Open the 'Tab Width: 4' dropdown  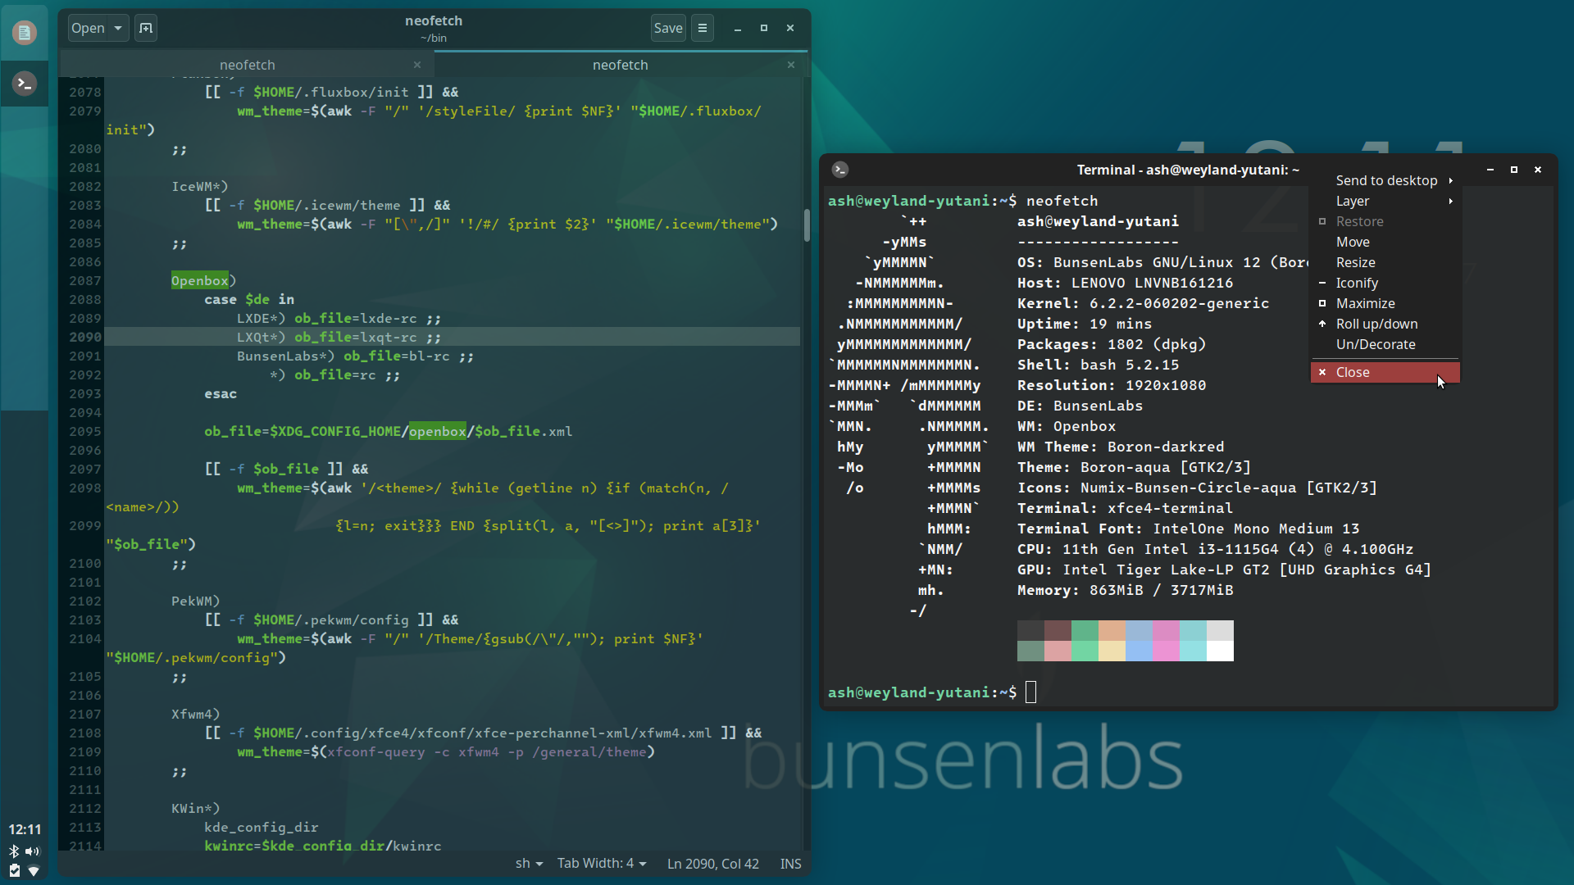[x=601, y=863]
